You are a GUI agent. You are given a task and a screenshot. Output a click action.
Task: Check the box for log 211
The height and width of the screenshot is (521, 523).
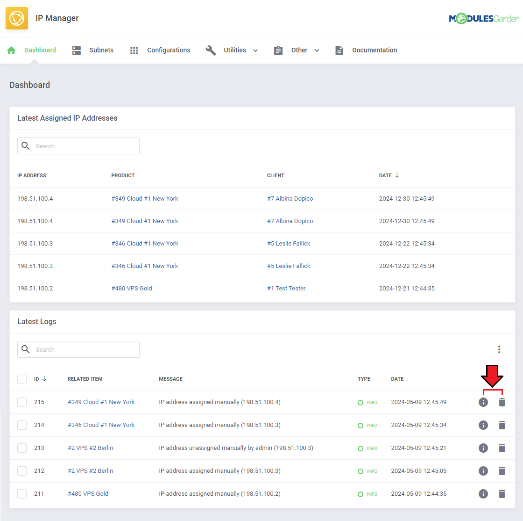pyautogui.click(x=22, y=493)
